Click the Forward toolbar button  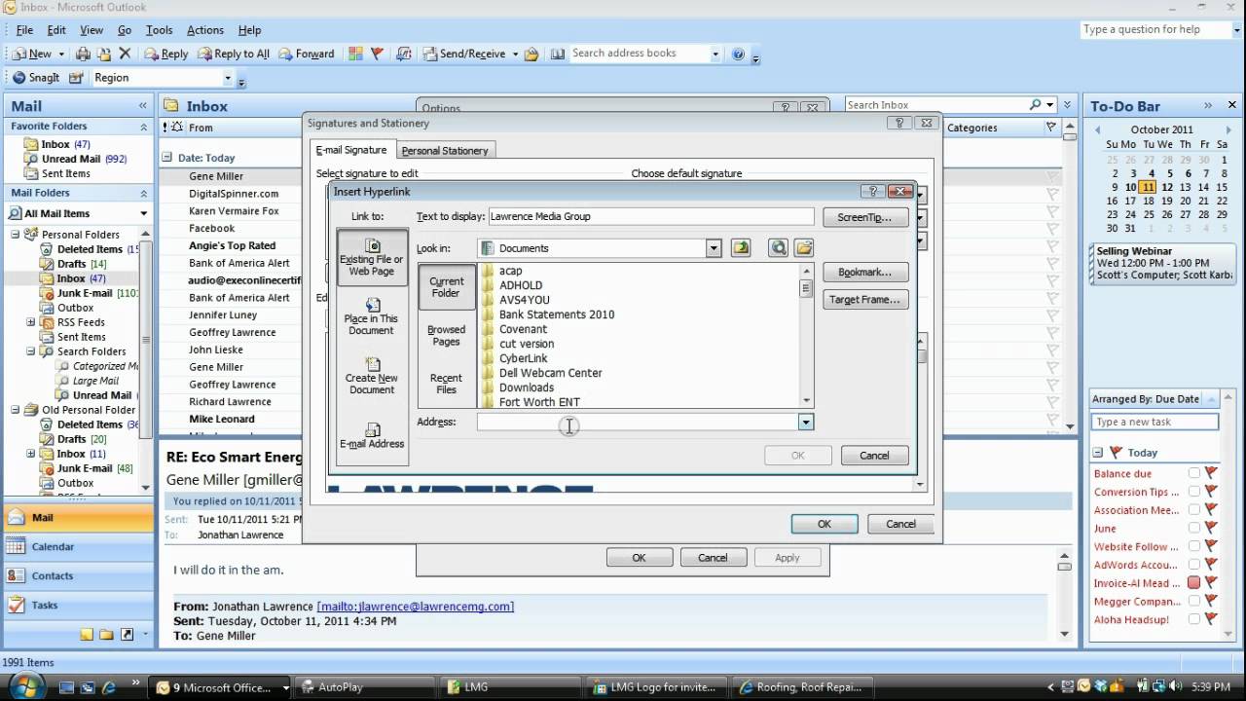[x=307, y=55]
